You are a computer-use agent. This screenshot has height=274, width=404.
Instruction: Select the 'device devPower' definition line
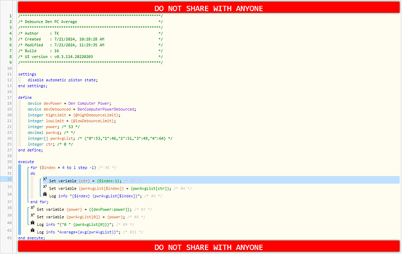coord(70,103)
